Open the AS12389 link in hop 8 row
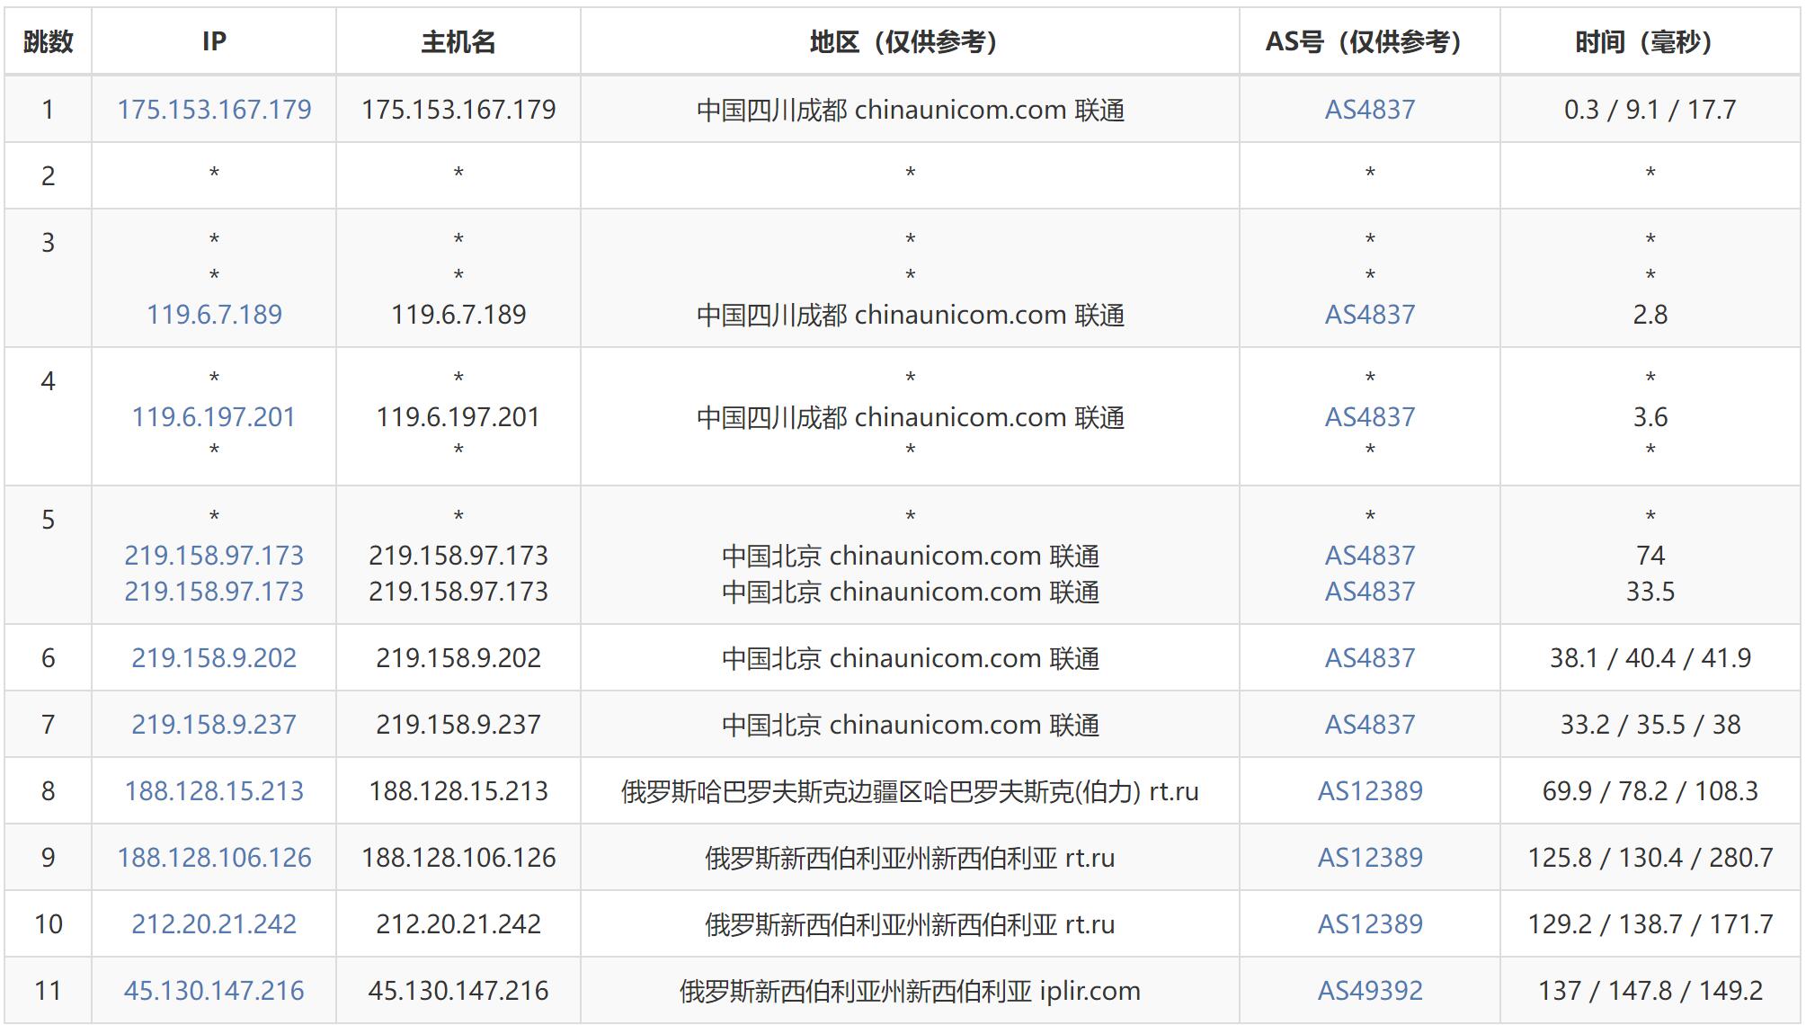 coord(1370,791)
